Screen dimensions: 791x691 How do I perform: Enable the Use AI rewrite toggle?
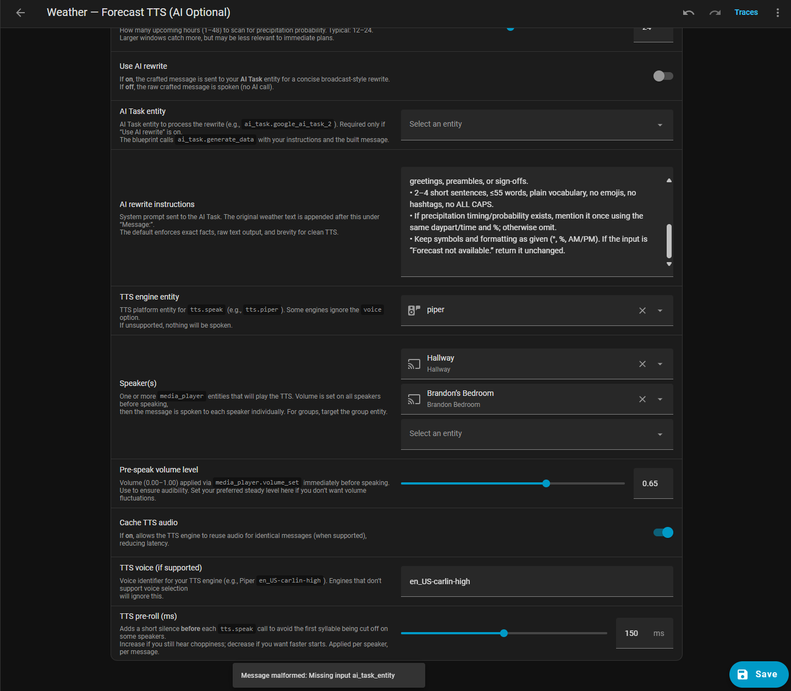click(663, 76)
